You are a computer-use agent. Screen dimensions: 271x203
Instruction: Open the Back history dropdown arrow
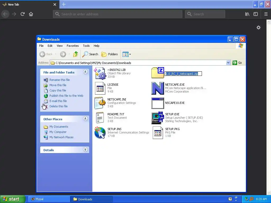click(56, 54)
